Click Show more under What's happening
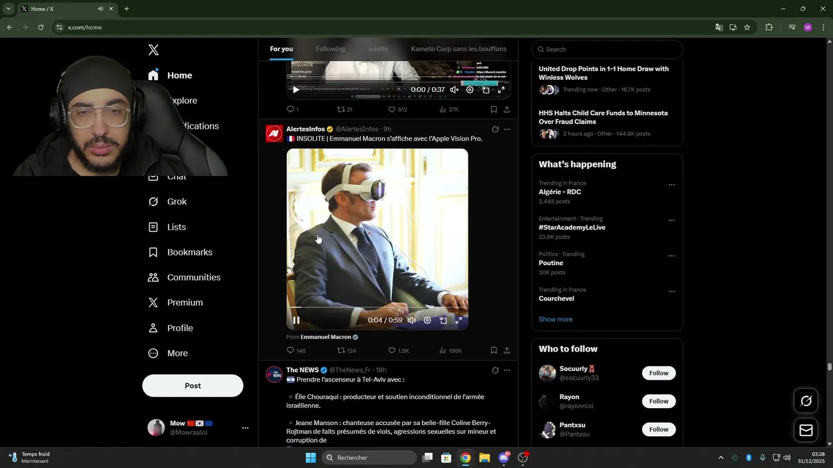833x468 pixels. coord(556,319)
